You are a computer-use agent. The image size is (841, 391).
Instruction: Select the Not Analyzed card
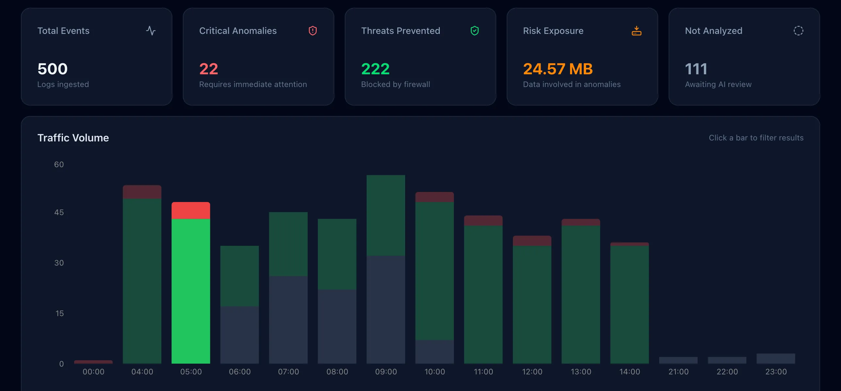pyautogui.click(x=744, y=57)
